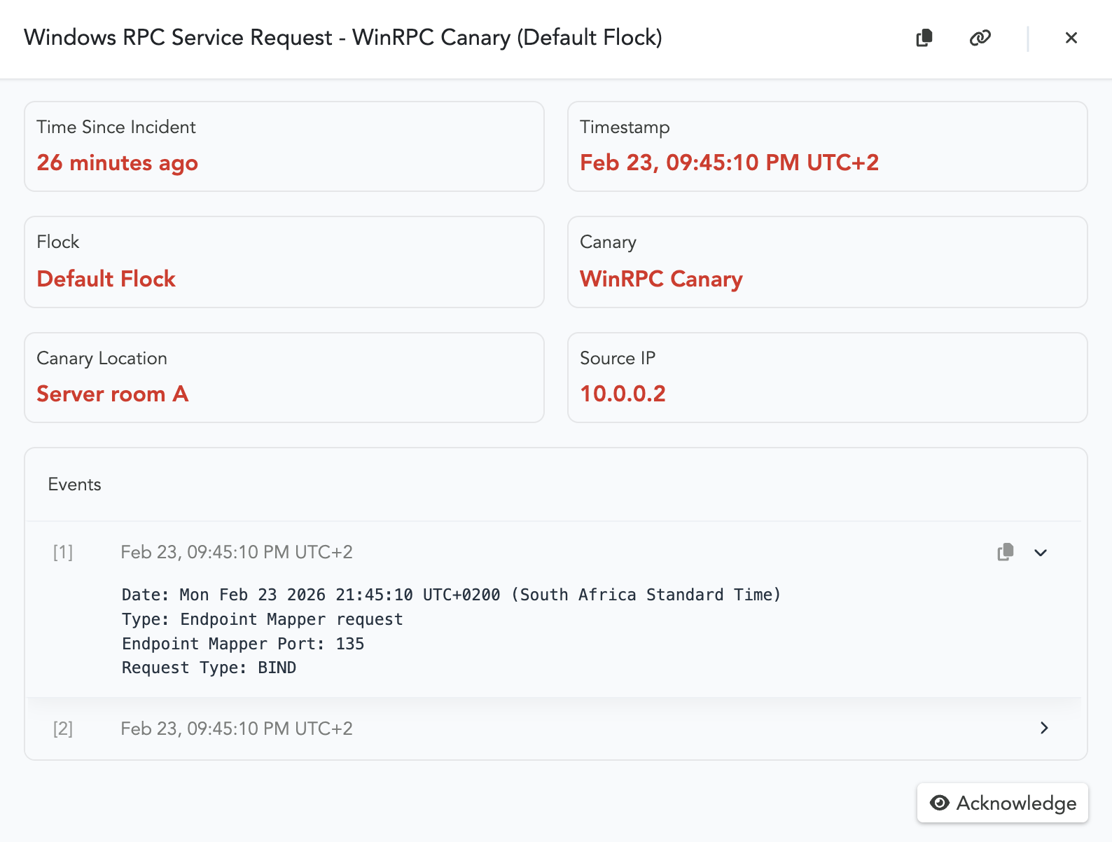Copy event 1 details to clipboard
Viewport: 1112px width, 842px height.
1005,552
